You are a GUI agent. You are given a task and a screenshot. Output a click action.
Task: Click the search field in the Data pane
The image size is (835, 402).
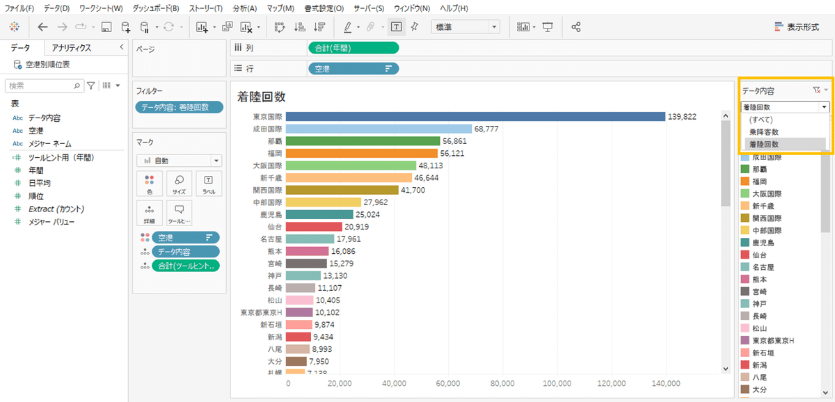tap(42, 85)
